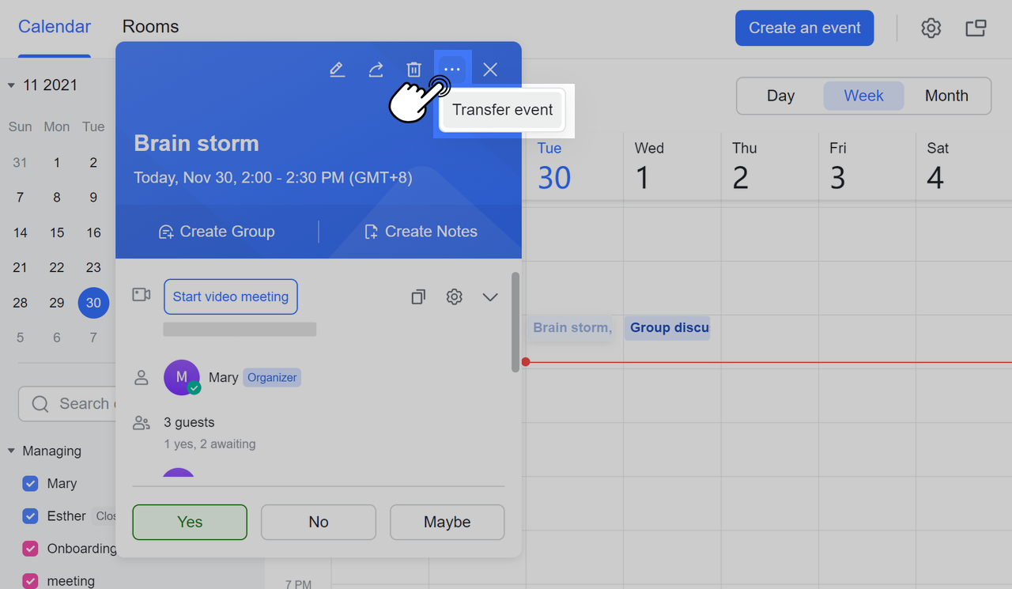The image size is (1012, 589).
Task: Click Start video meeting button
Action: pyautogui.click(x=230, y=296)
